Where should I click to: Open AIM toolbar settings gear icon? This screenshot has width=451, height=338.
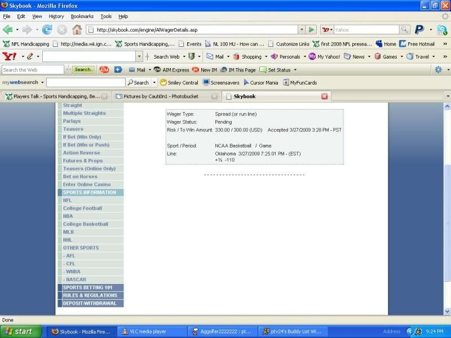pos(438,69)
